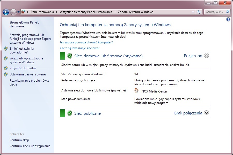Open Strona główna Panelu sterowania
The image size is (233, 155).
point(24,24)
